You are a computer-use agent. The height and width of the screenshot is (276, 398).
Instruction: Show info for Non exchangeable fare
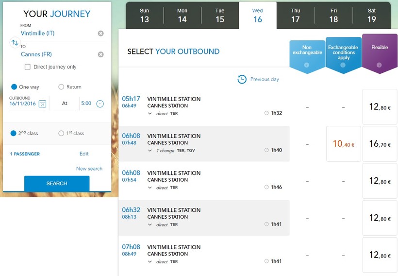pyautogui.click(x=307, y=65)
